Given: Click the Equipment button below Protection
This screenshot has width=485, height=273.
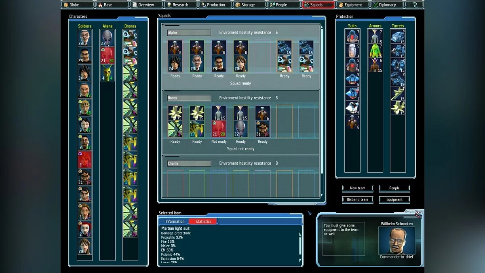Looking at the screenshot, I should pyautogui.click(x=394, y=199).
